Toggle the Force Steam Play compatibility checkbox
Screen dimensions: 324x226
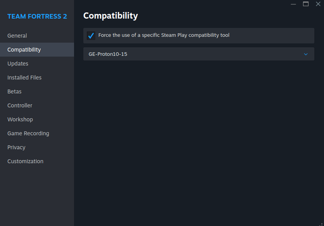coord(91,36)
